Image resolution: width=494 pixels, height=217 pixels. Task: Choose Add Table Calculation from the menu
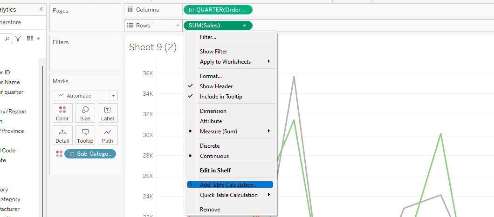coord(228,185)
